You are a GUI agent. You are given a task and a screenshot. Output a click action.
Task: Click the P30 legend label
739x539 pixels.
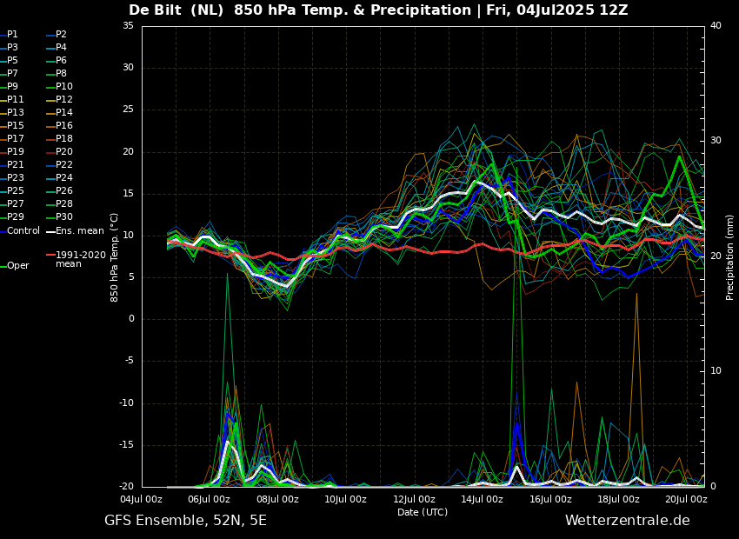(60, 216)
